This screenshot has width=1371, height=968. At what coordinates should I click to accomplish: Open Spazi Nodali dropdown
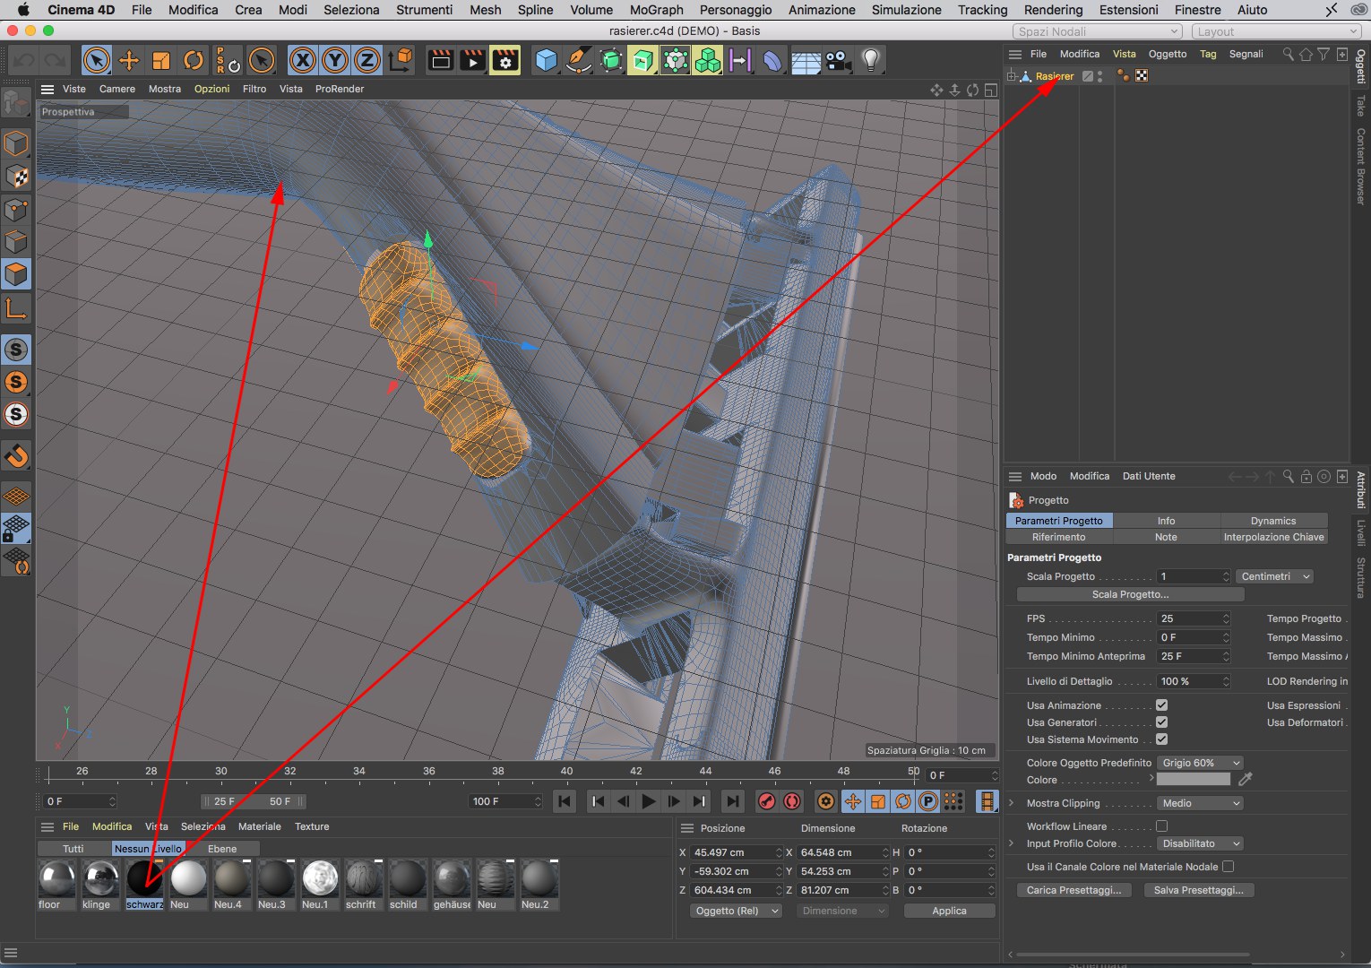[x=1098, y=31]
